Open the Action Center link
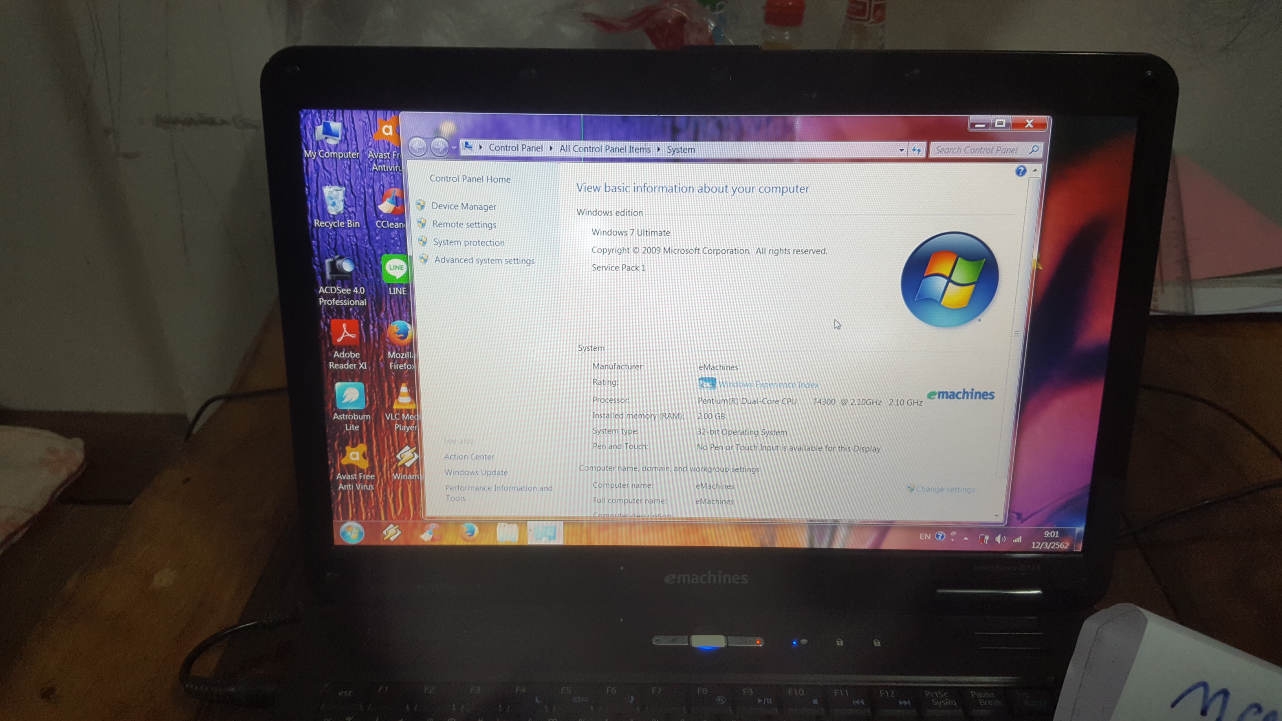Viewport: 1282px width, 721px height. (x=469, y=457)
